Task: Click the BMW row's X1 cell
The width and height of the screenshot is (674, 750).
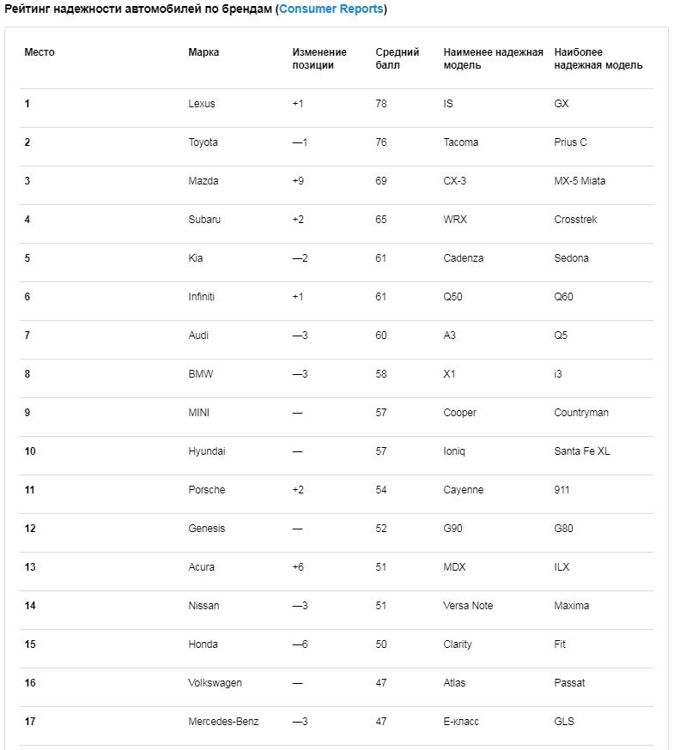Action: click(449, 374)
